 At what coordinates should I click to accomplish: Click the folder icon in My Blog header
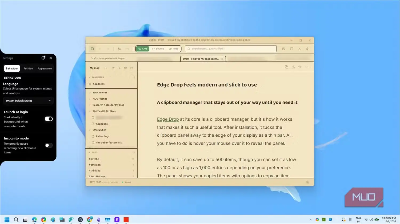132,68
